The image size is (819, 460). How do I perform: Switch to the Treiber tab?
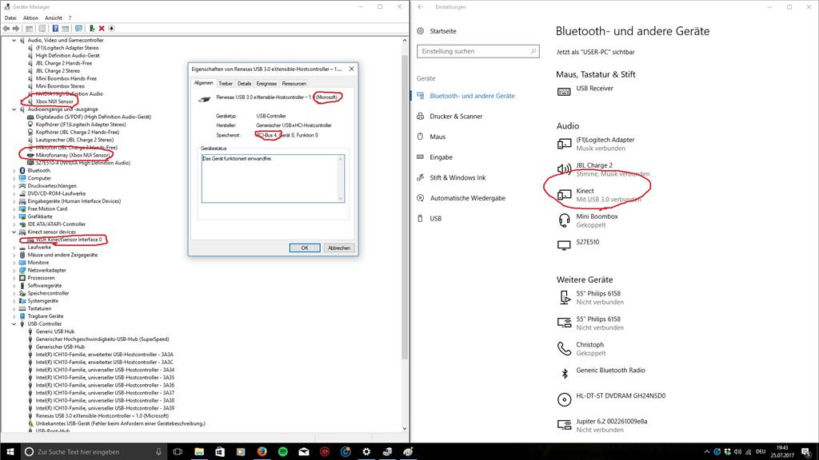tap(226, 83)
